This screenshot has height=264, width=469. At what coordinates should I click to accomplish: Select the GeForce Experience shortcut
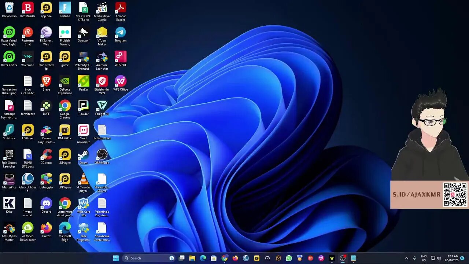tap(65, 85)
